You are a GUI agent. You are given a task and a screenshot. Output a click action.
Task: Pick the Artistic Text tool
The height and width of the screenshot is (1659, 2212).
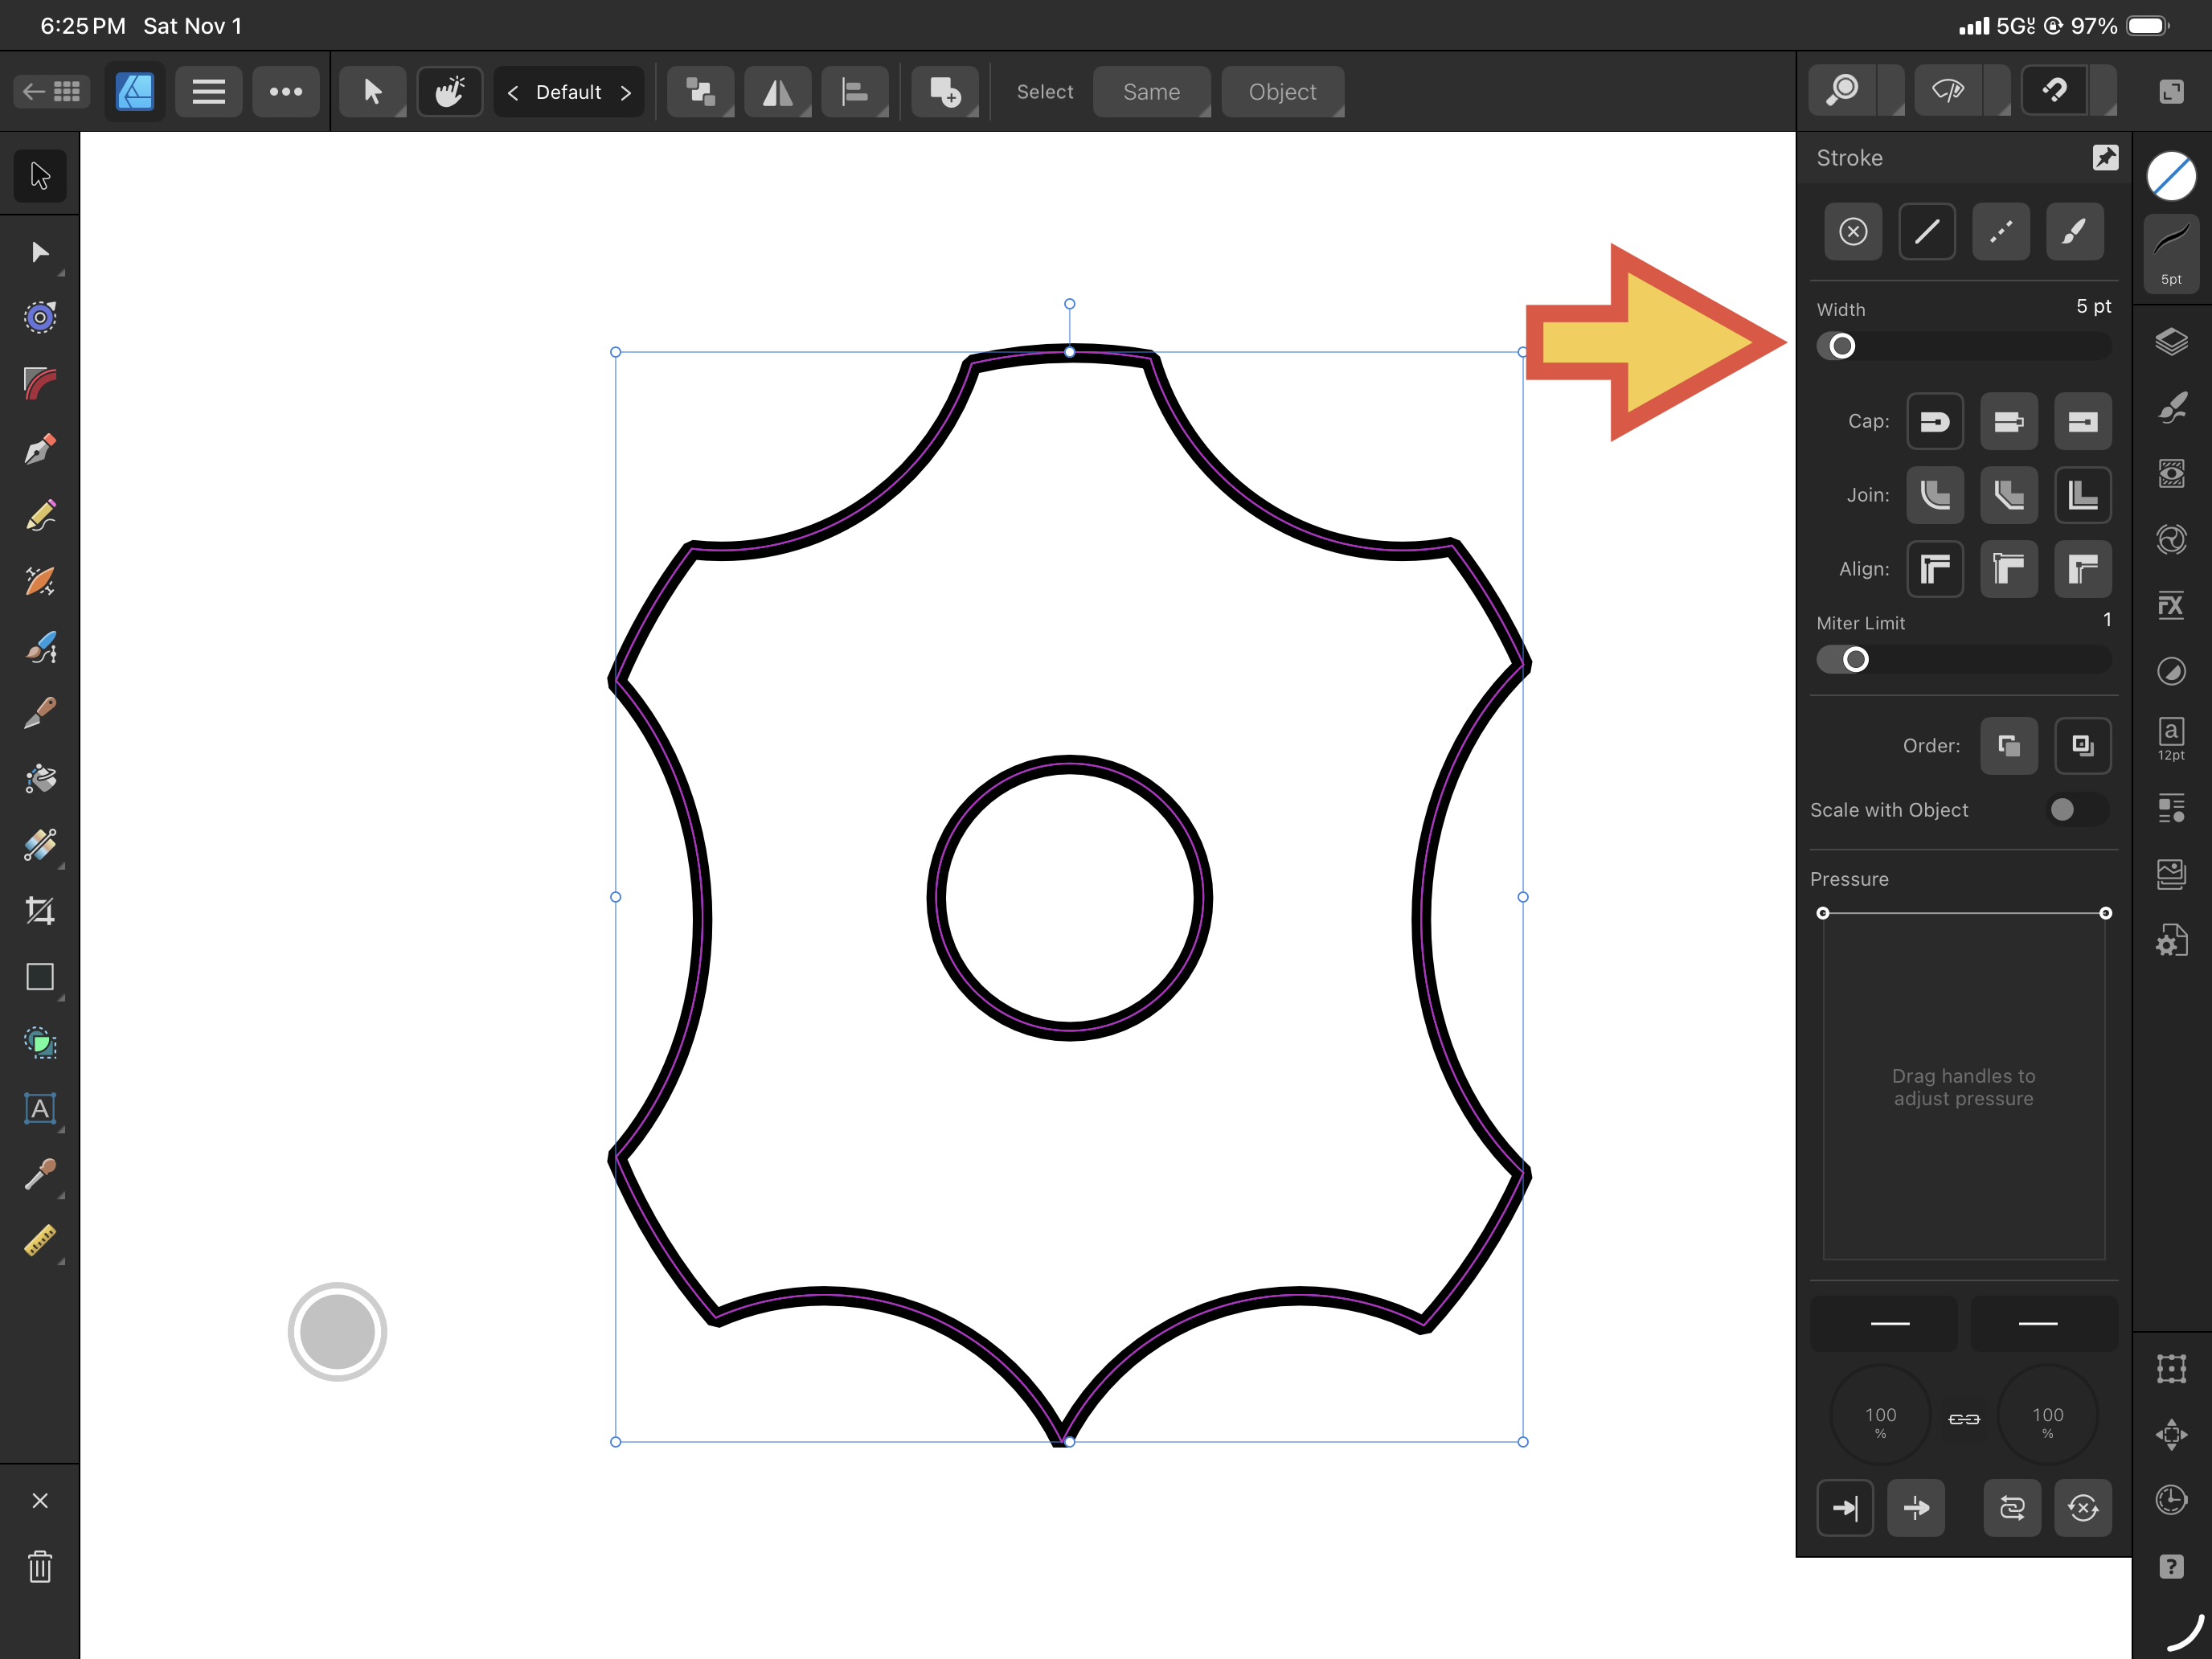40,1108
